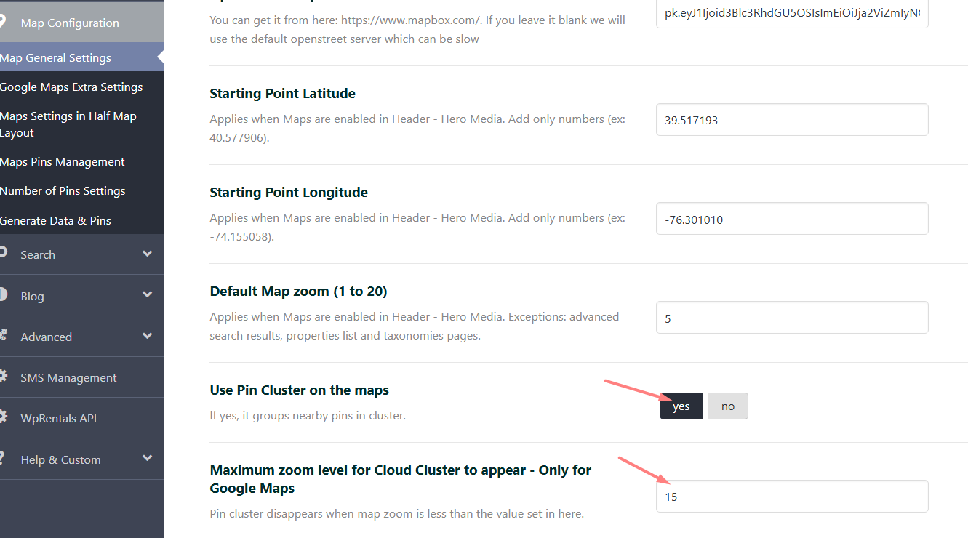The height and width of the screenshot is (538, 968).
Task: Click the SMS Management gear icon
Action: click(3, 377)
